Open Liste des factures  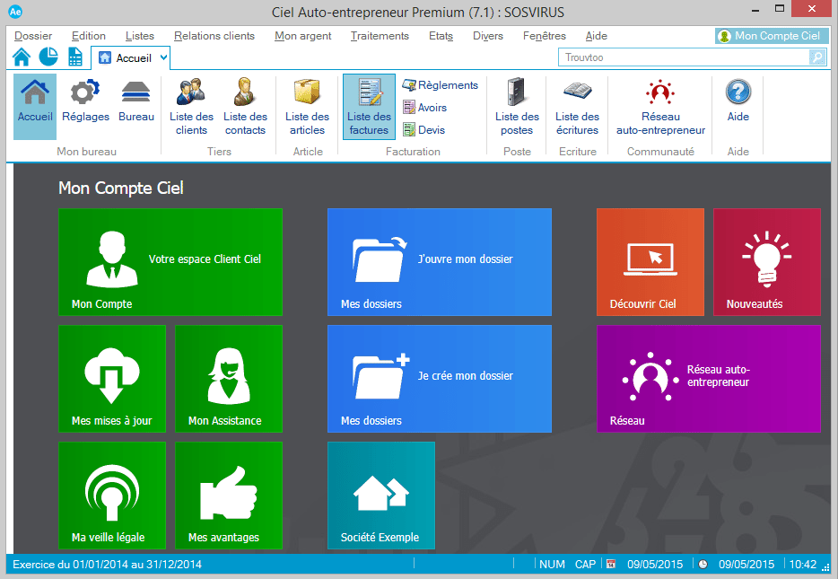(369, 107)
